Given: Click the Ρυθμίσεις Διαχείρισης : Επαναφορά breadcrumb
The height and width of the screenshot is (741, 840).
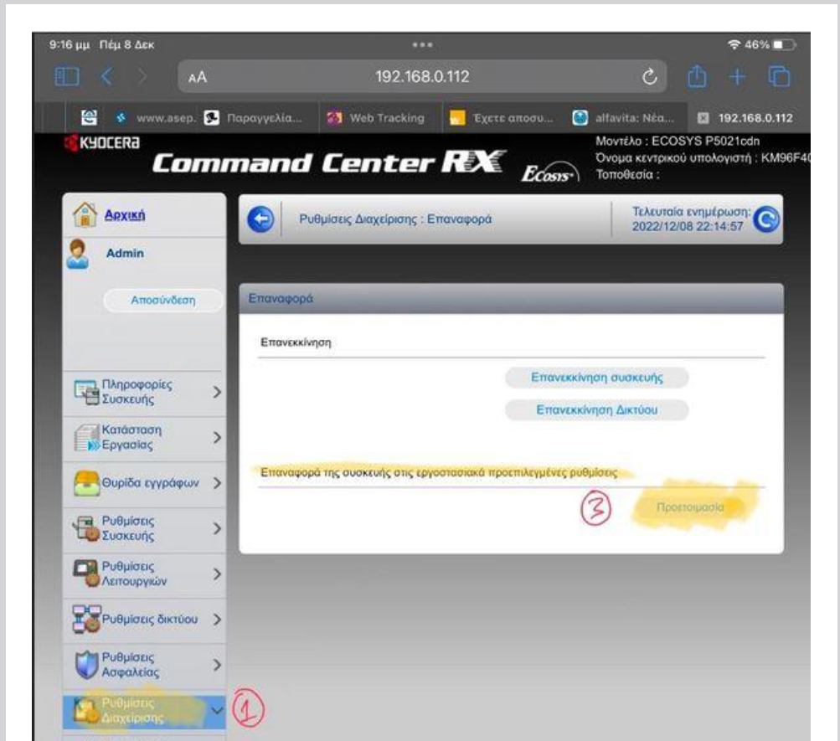Looking at the screenshot, I should (x=395, y=219).
